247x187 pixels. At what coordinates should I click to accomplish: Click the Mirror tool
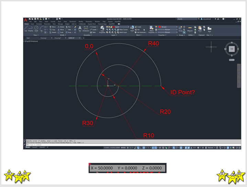[61, 30]
